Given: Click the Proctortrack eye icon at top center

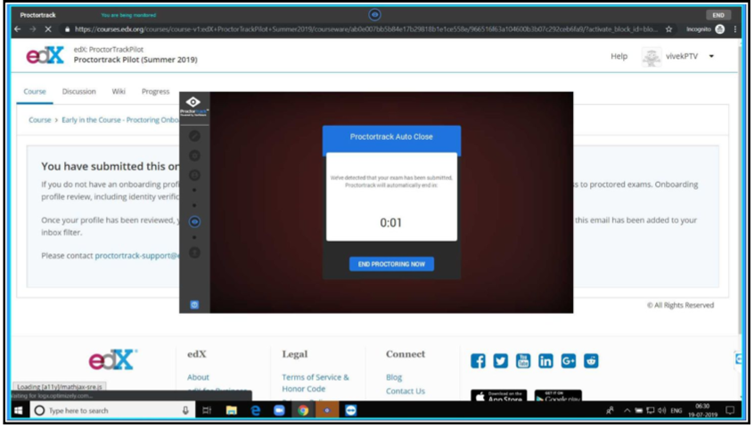Looking at the screenshot, I should [374, 15].
